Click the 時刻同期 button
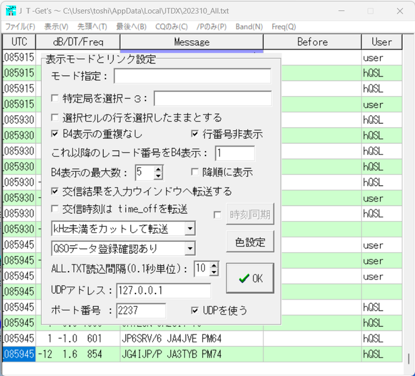Viewport: 415px width, 376px height. click(250, 214)
